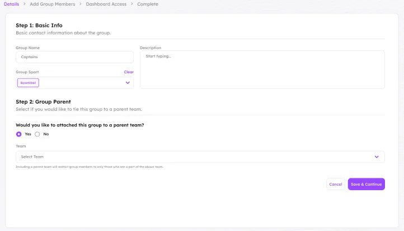Click the Select Team chevron icon
This screenshot has width=404, height=231.
tap(377, 157)
